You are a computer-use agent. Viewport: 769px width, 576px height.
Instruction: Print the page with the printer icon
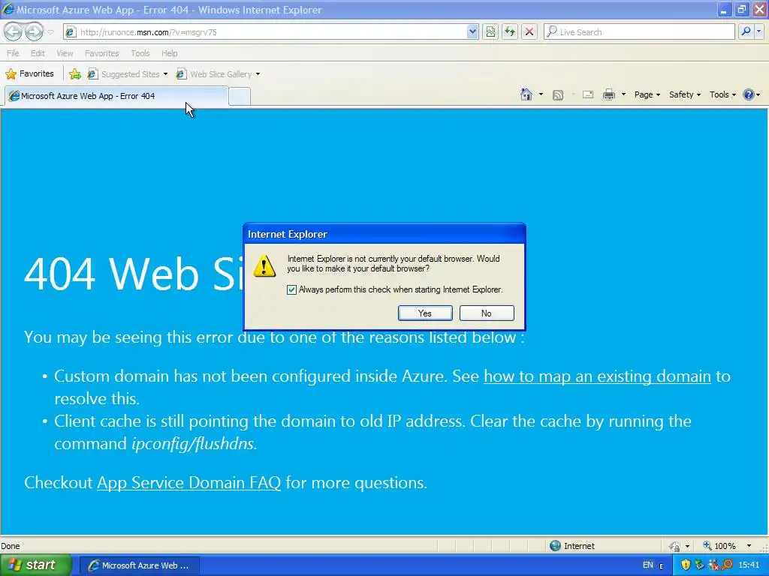pos(608,94)
